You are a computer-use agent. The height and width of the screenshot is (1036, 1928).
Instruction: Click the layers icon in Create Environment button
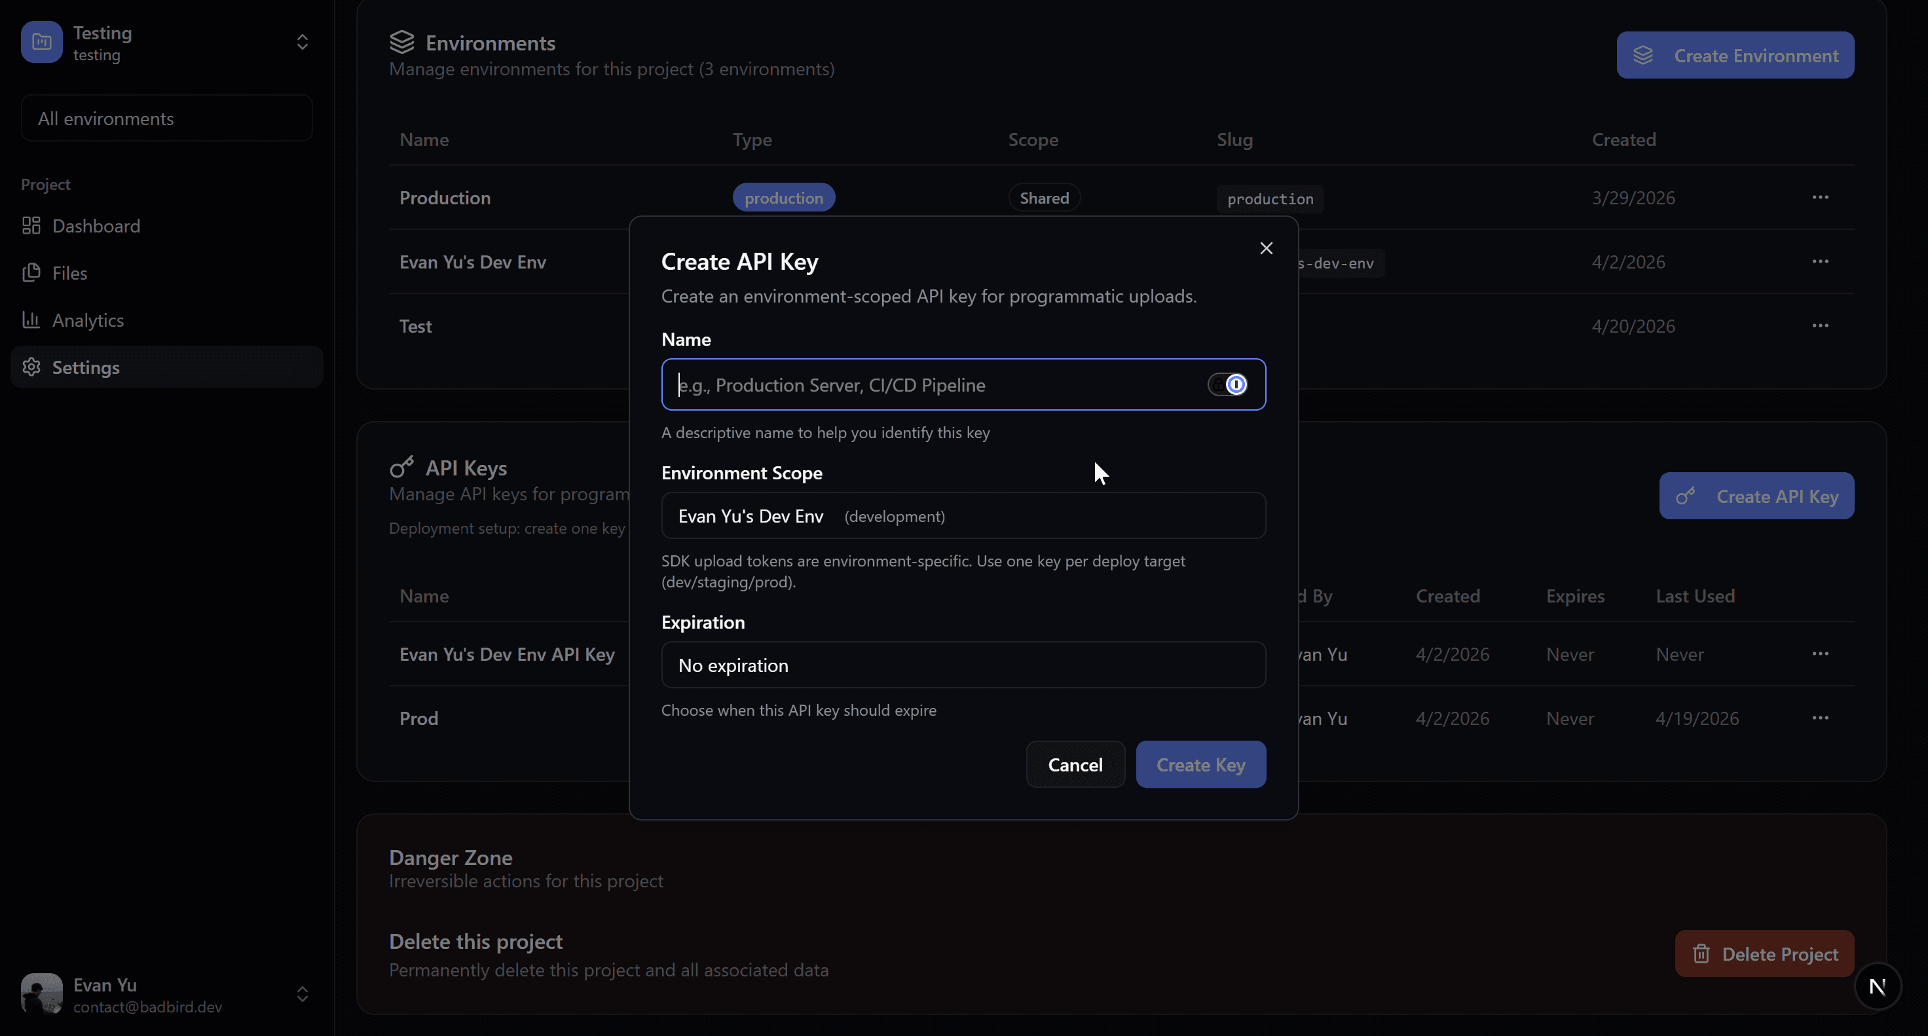tap(1643, 56)
